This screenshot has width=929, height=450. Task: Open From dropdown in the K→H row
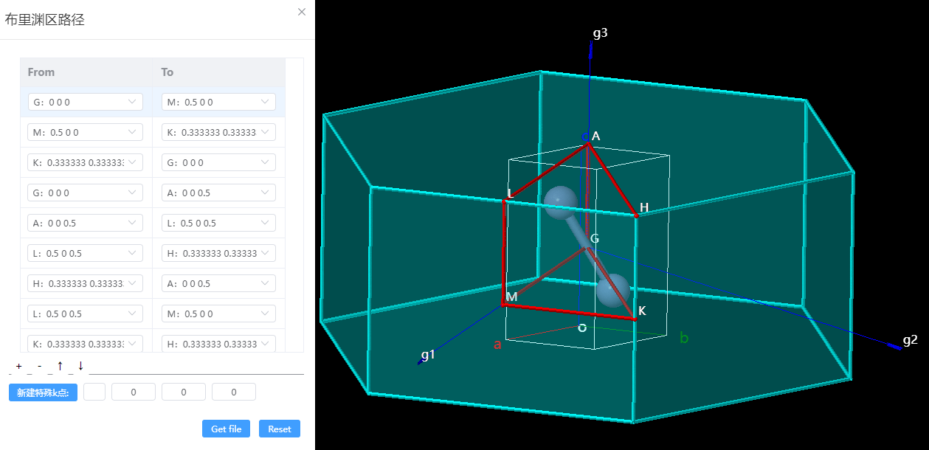pyautogui.click(x=86, y=344)
